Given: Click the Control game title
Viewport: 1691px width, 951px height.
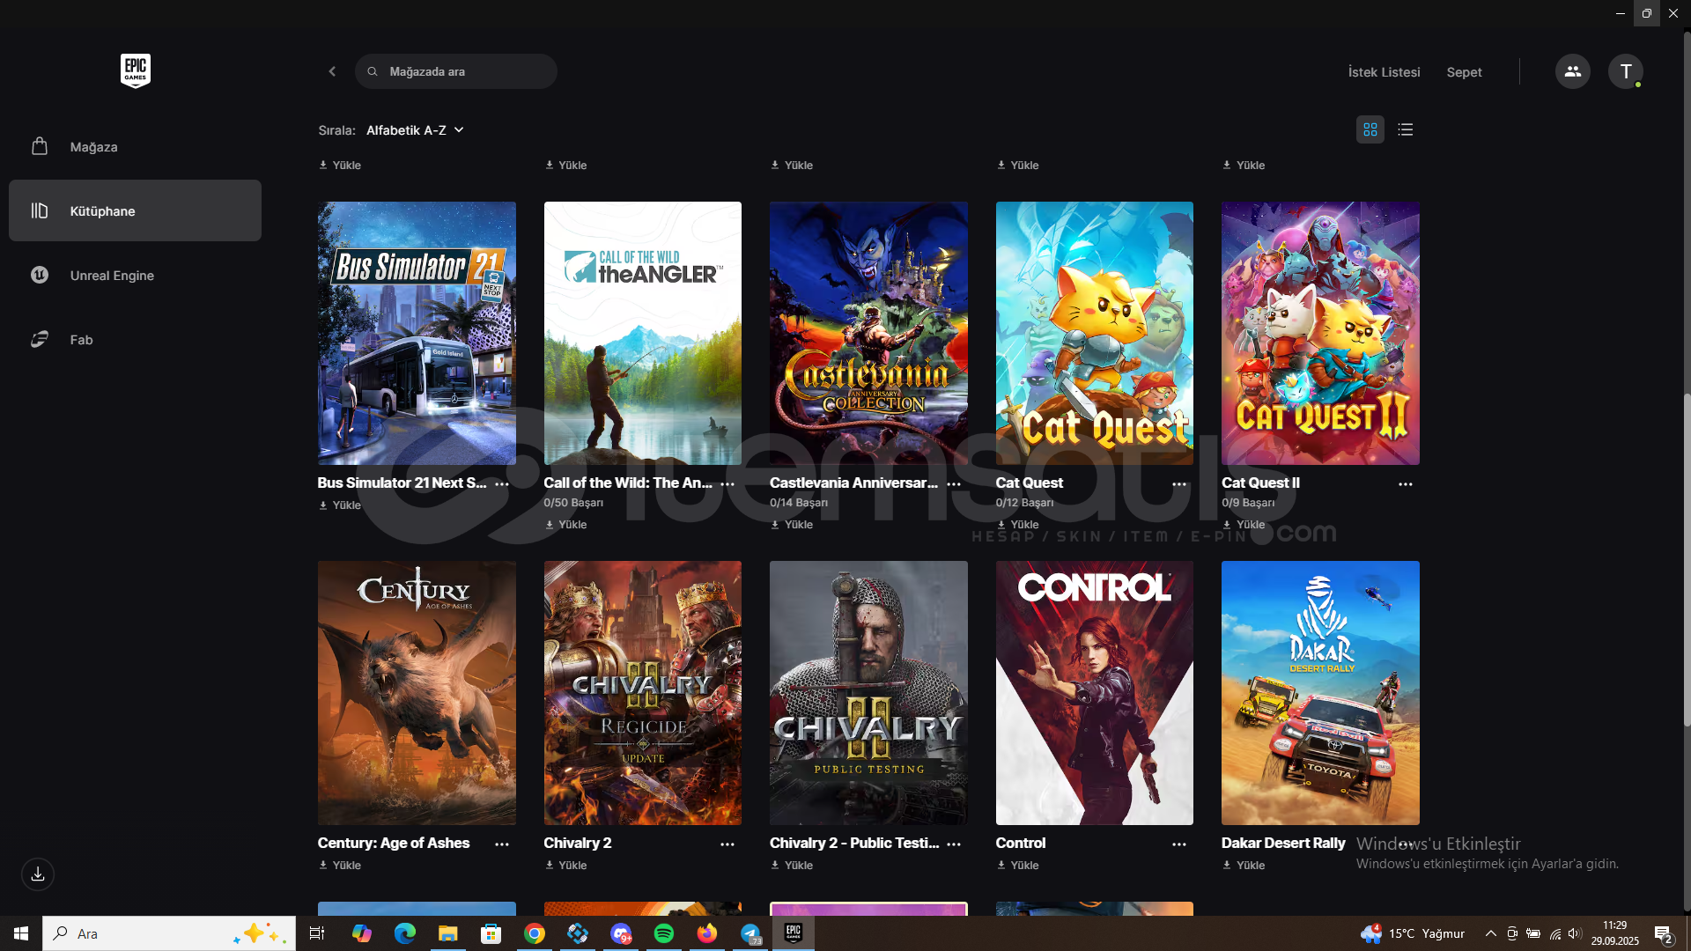Looking at the screenshot, I should [x=1020, y=843].
